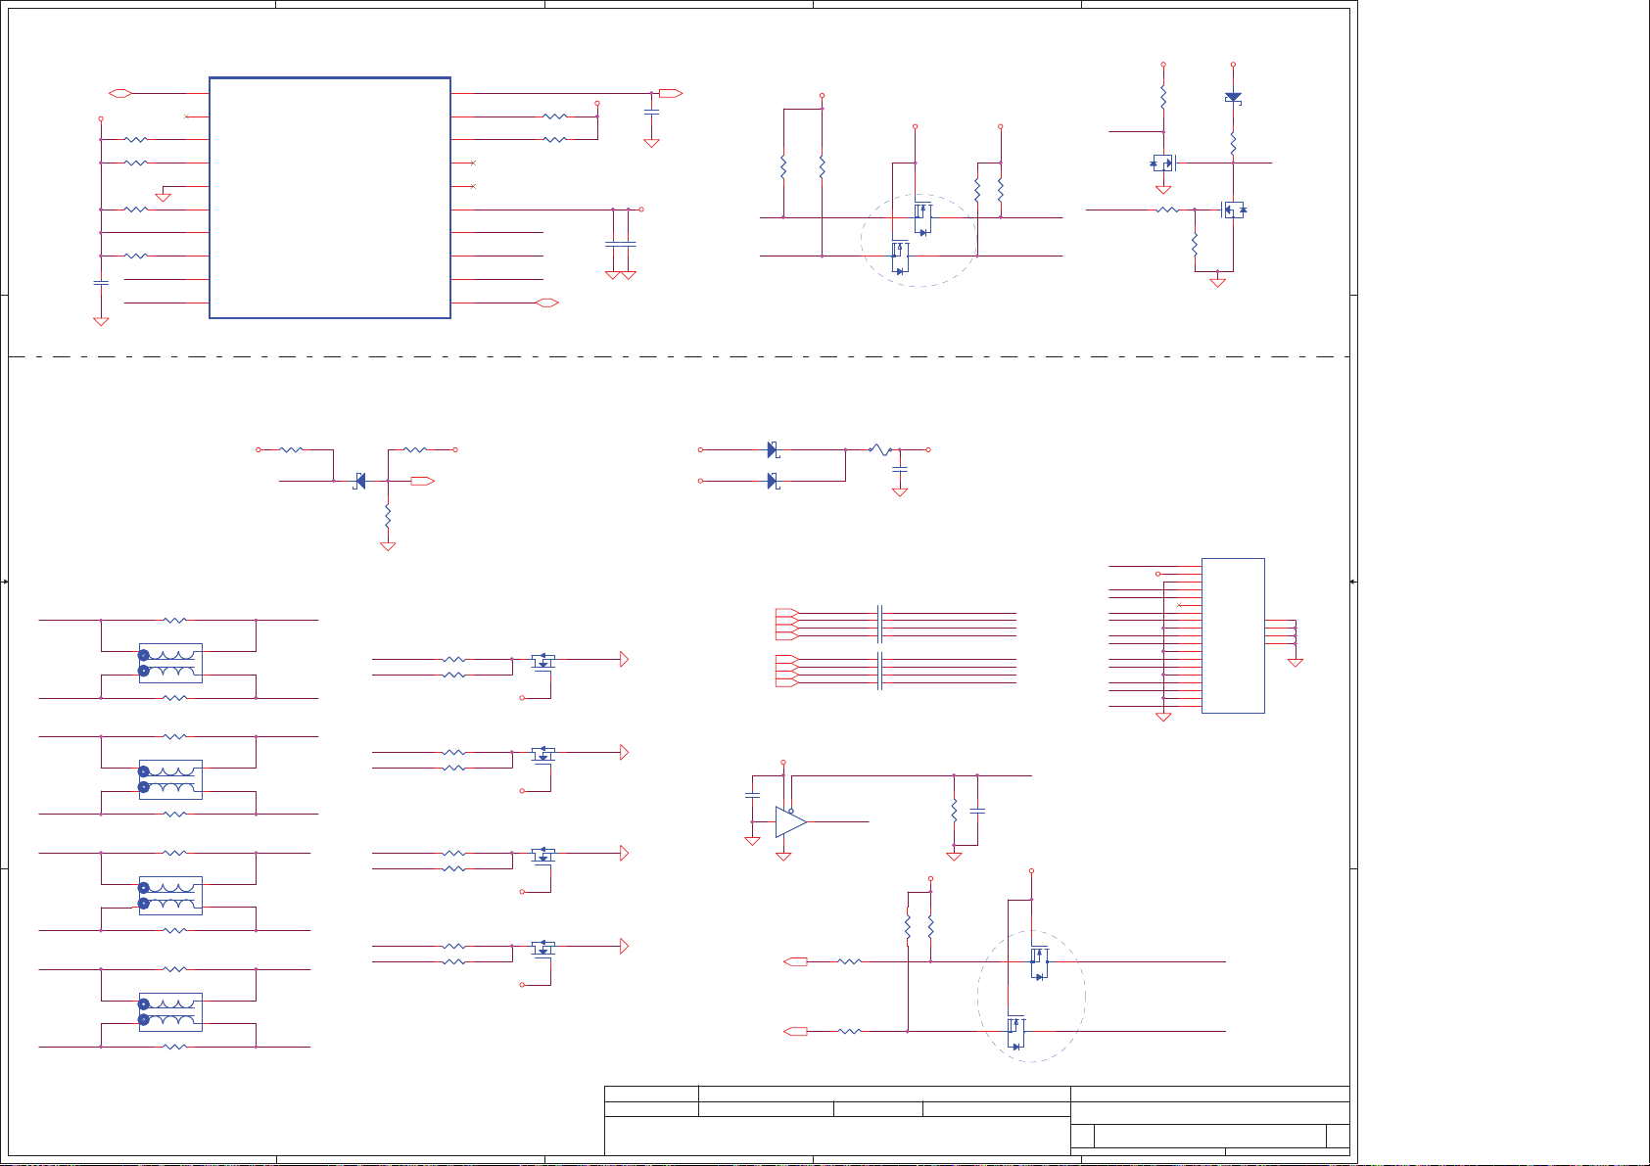Click the top dashed-circle dual MOSFET group
The height and width of the screenshot is (1166, 1650).
[x=919, y=241]
